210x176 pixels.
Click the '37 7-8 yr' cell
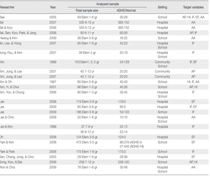(x=87, y=127)
